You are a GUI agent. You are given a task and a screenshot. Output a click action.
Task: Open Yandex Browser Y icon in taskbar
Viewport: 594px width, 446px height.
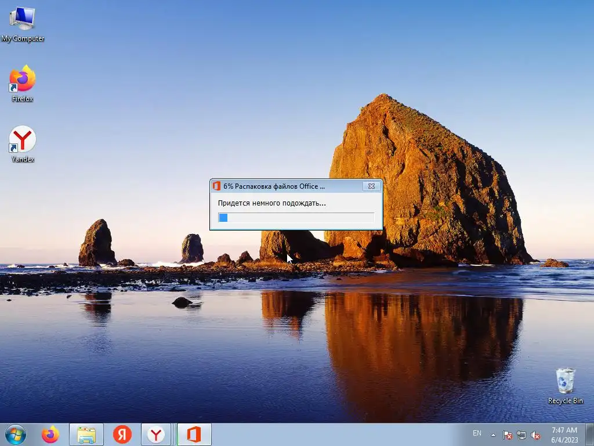click(156, 434)
